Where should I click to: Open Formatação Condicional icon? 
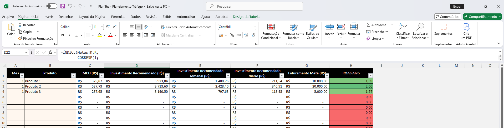click(x=271, y=27)
